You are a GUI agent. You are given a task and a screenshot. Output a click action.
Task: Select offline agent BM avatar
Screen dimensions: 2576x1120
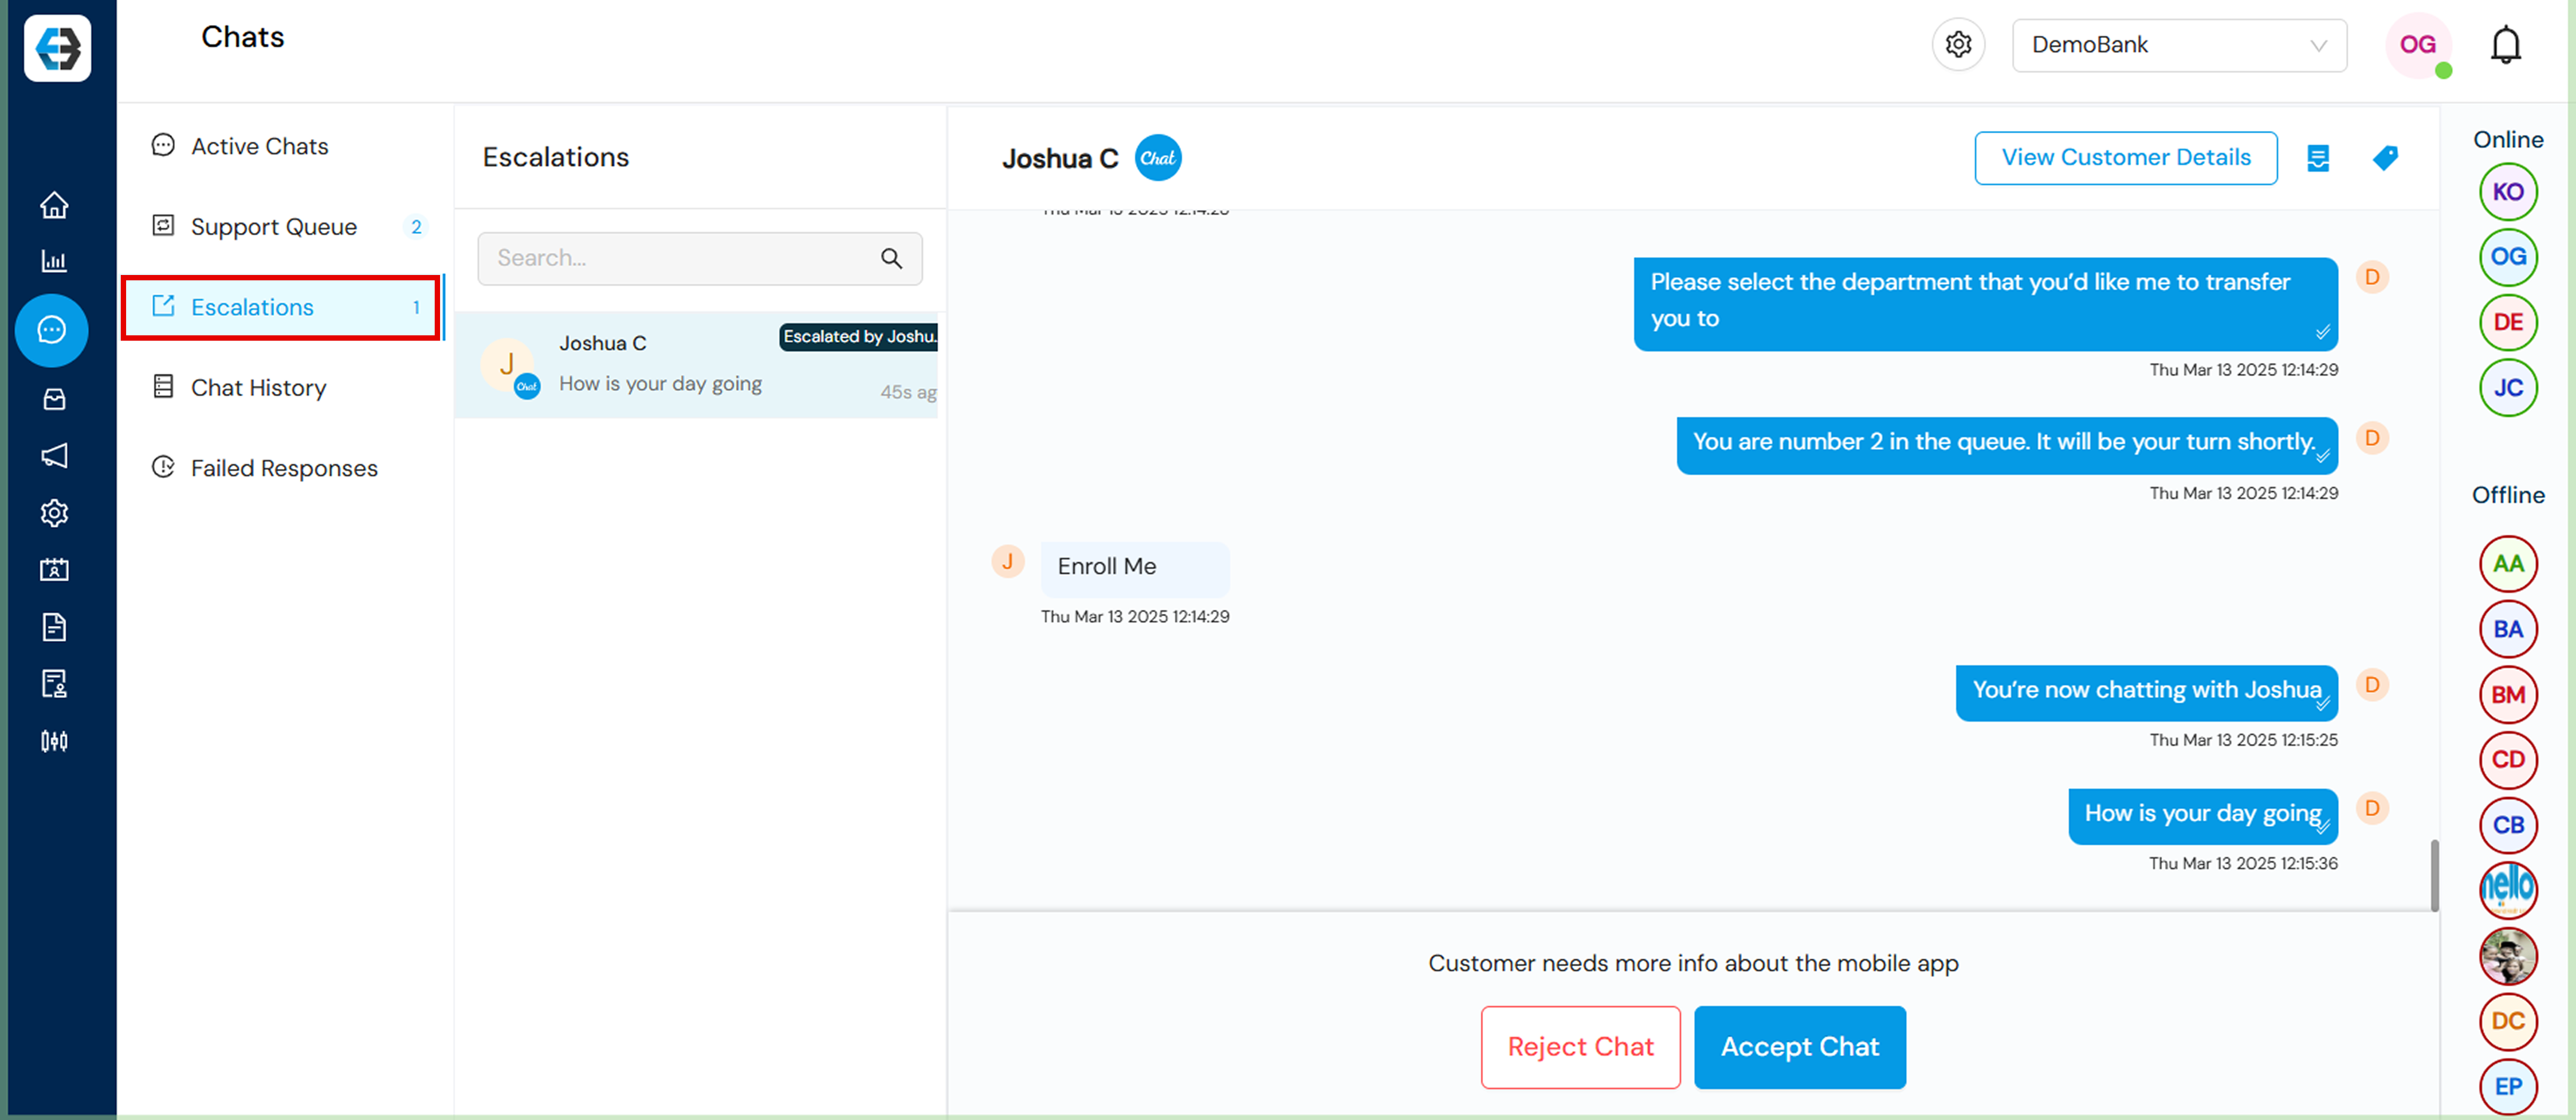[x=2508, y=695]
